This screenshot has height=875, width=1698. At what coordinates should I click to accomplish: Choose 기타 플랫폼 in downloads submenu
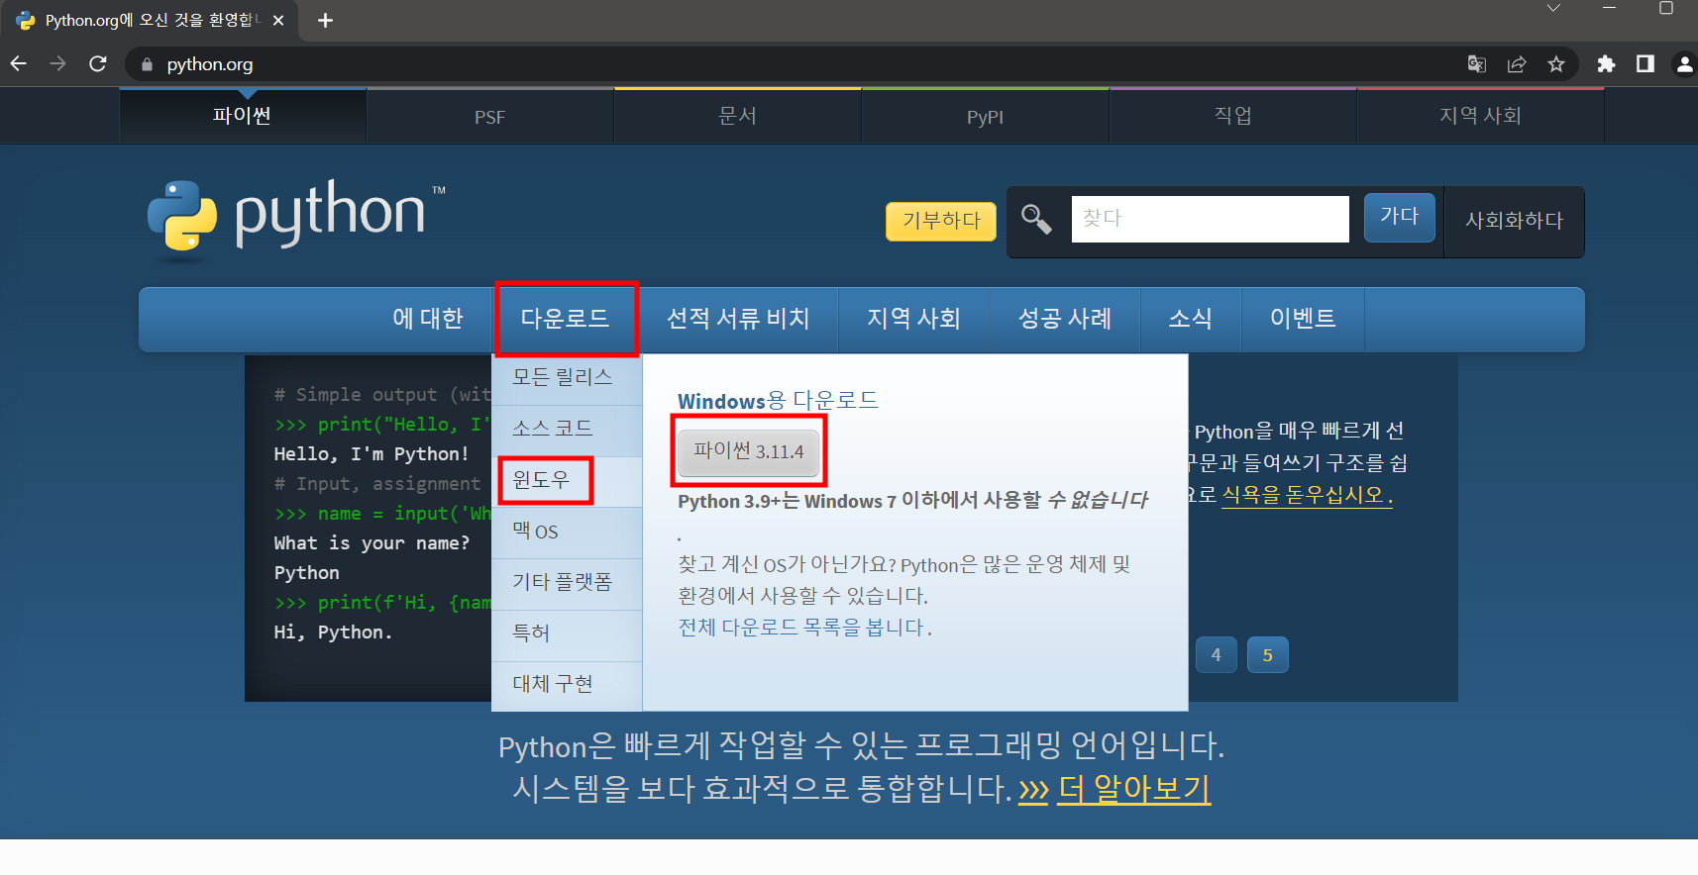567,583
